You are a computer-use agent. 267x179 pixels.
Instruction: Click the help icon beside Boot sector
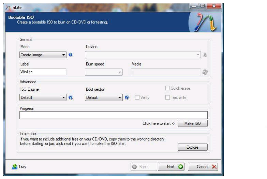(x=127, y=98)
